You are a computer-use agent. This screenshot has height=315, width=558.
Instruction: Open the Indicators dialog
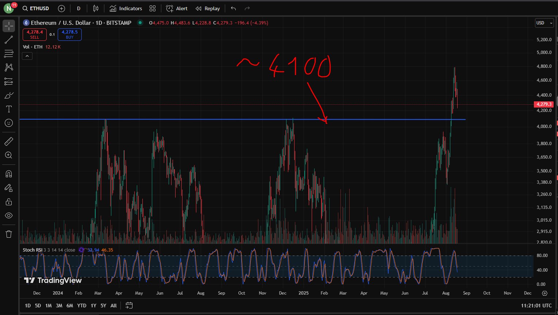click(126, 8)
